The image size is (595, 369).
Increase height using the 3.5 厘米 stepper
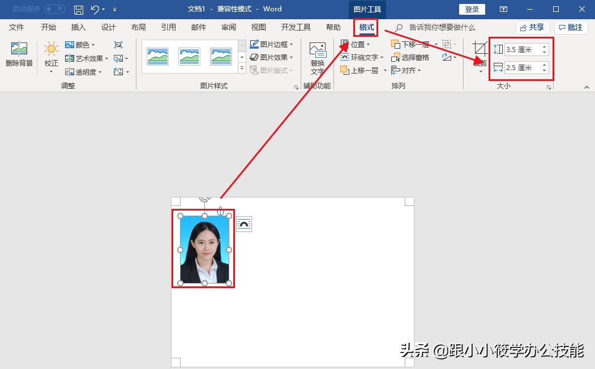[545, 46]
